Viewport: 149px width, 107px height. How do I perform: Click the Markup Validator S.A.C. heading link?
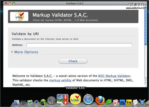[60, 15]
